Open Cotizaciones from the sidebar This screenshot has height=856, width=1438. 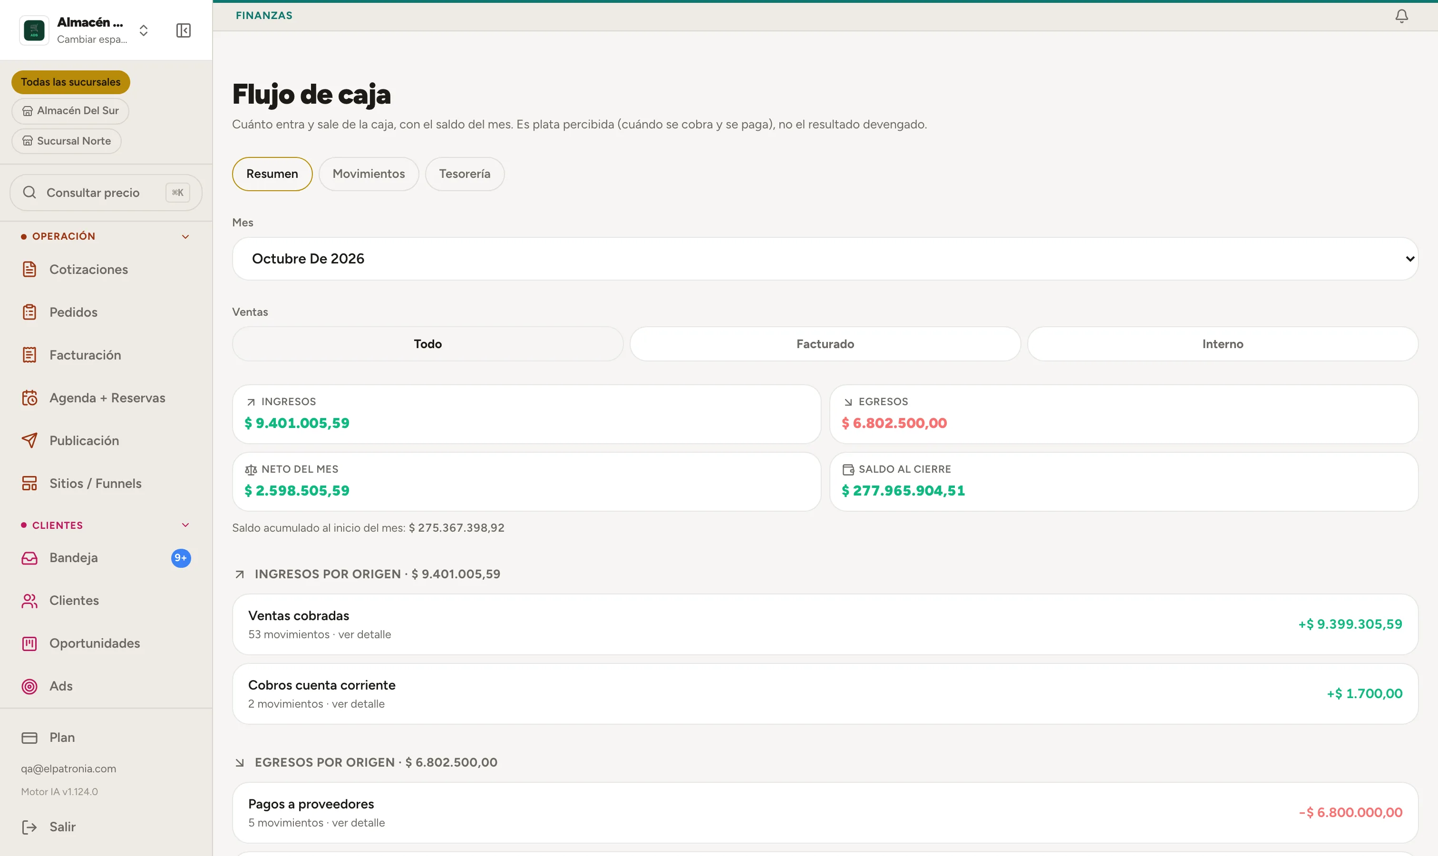[x=106, y=269]
